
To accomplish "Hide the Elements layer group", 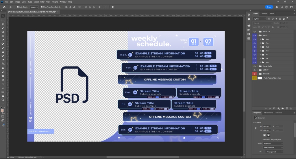I will click(254, 74).
